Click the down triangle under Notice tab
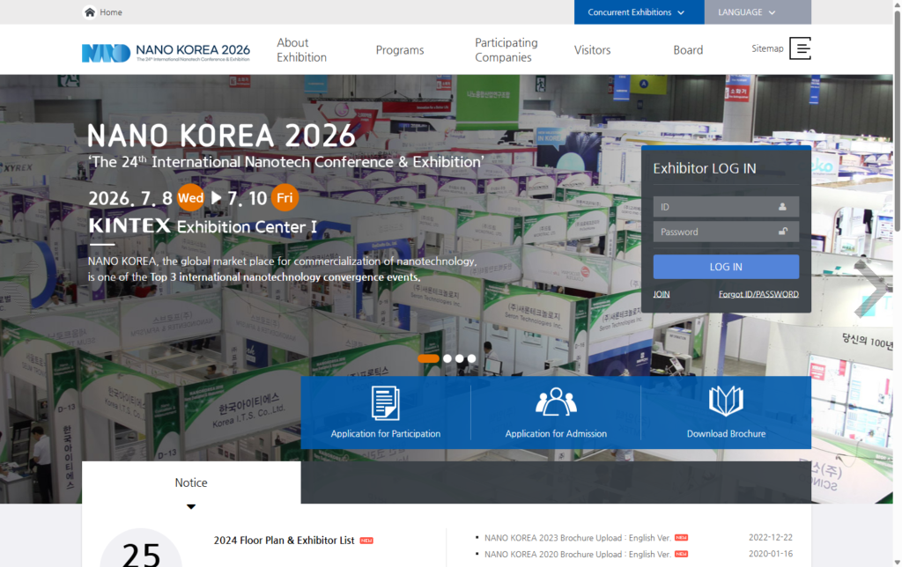Screen dimensions: 902x567 [x=191, y=507]
